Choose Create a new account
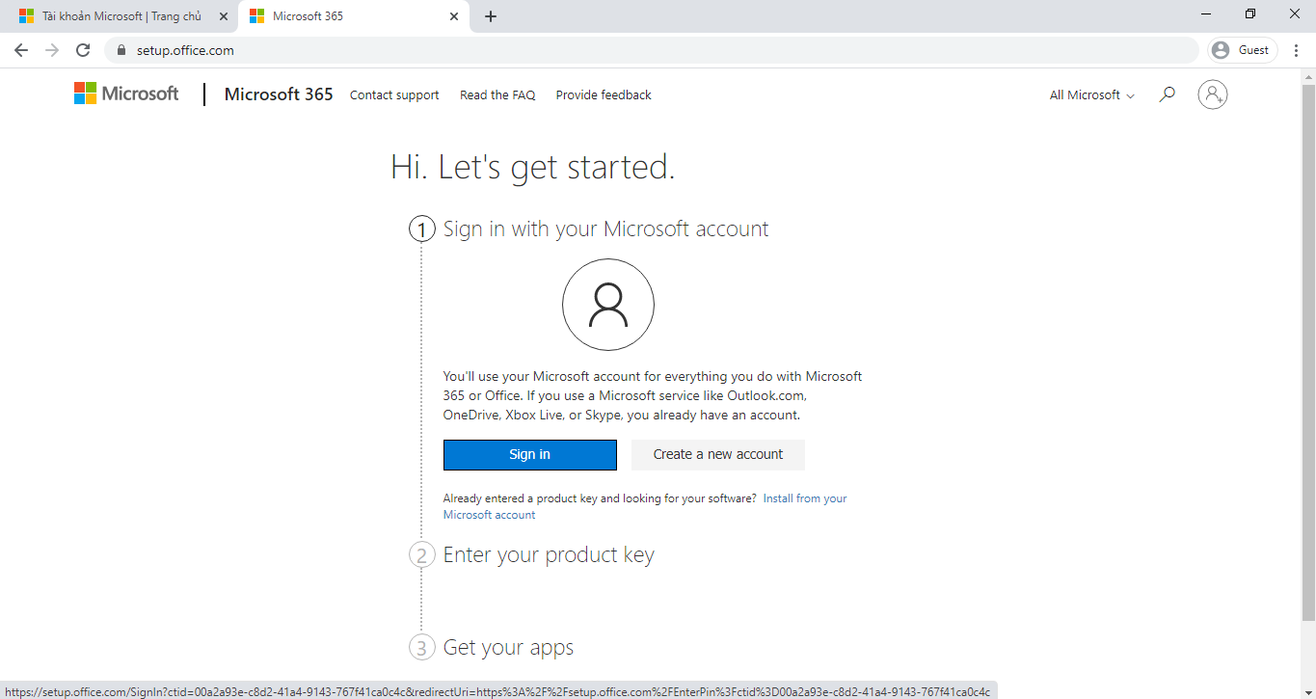The height and width of the screenshot is (699, 1316). click(x=717, y=454)
